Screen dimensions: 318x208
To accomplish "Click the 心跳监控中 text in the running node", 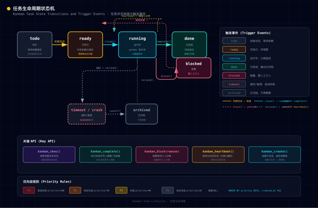I will 137,54.
